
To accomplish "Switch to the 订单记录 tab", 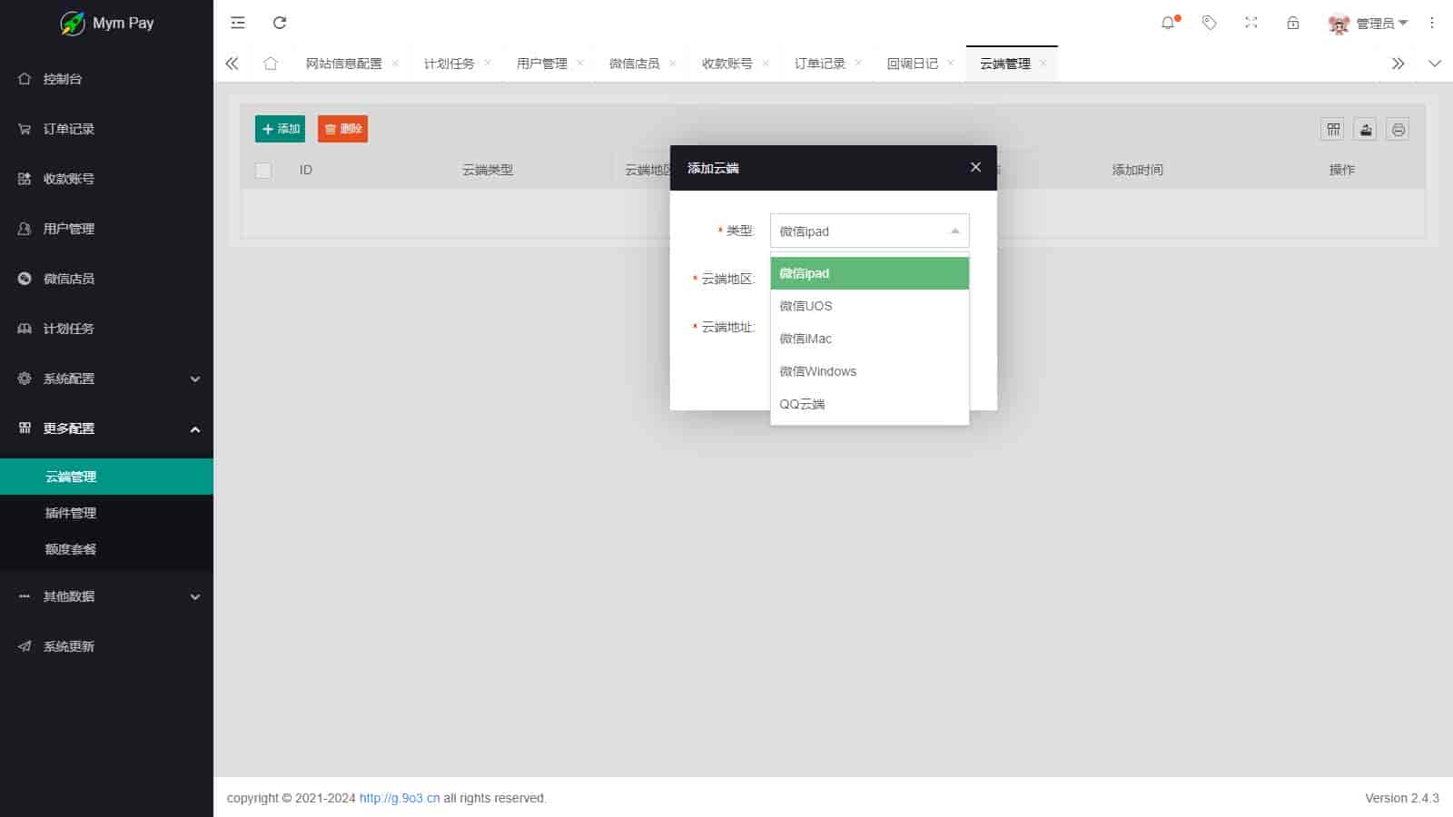I will tap(819, 64).
